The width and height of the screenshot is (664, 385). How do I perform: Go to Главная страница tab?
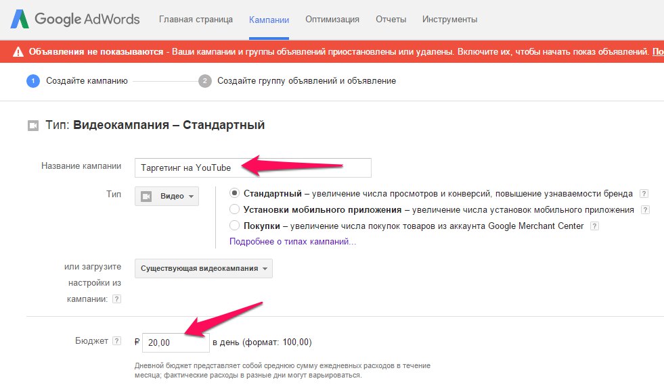coord(196,20)
